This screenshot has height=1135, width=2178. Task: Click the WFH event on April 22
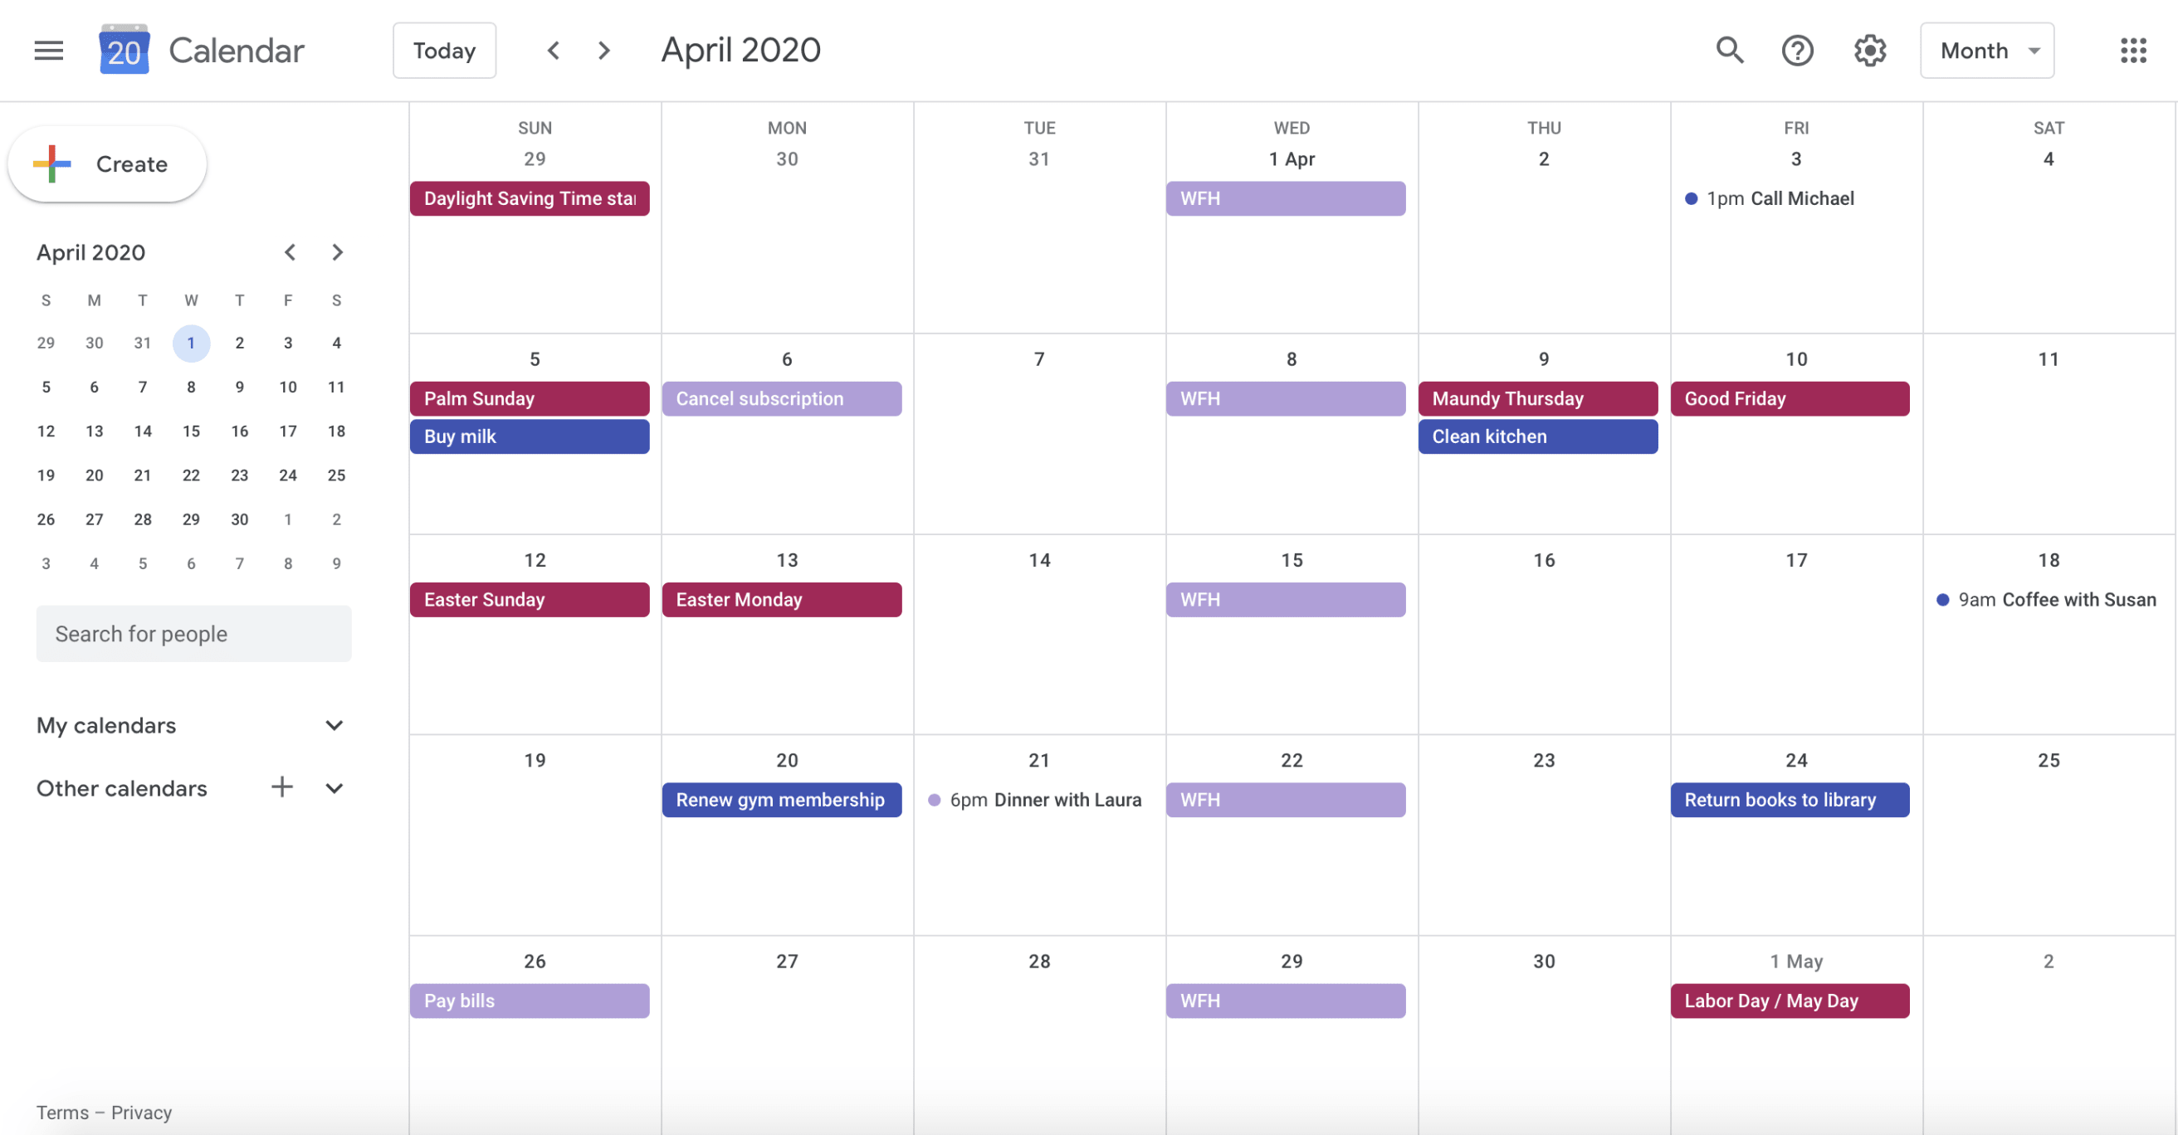tap(1287, 800)
